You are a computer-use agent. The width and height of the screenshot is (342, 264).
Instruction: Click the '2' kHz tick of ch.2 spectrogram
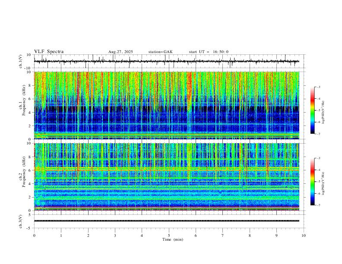[x=31, y=197]
